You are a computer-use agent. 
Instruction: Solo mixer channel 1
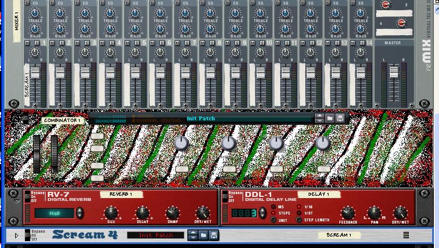click(x=36, y=43)
